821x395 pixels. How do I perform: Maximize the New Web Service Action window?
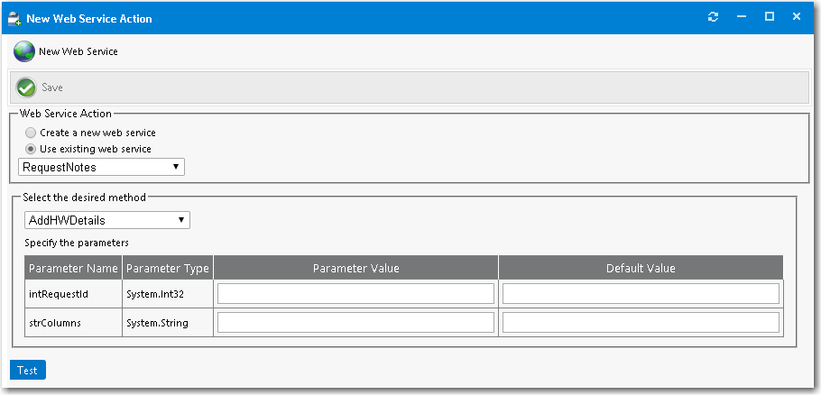point(770,17)
